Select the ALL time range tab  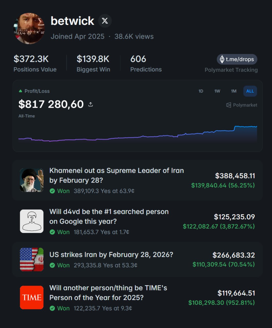(x=250, y=91)
